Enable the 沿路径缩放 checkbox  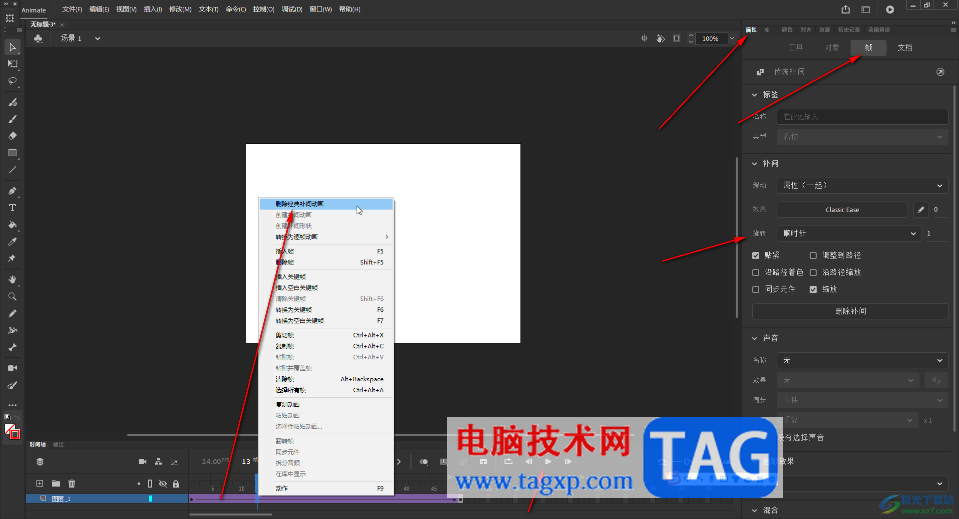pyautogui.click(x=813, y=272)
